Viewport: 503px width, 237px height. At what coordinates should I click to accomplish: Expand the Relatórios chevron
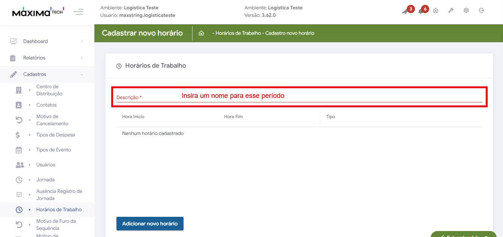[x=82, y=58]
